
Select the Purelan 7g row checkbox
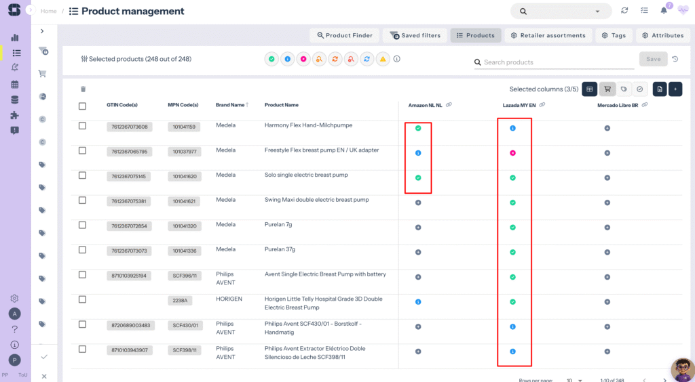point(83,225)
